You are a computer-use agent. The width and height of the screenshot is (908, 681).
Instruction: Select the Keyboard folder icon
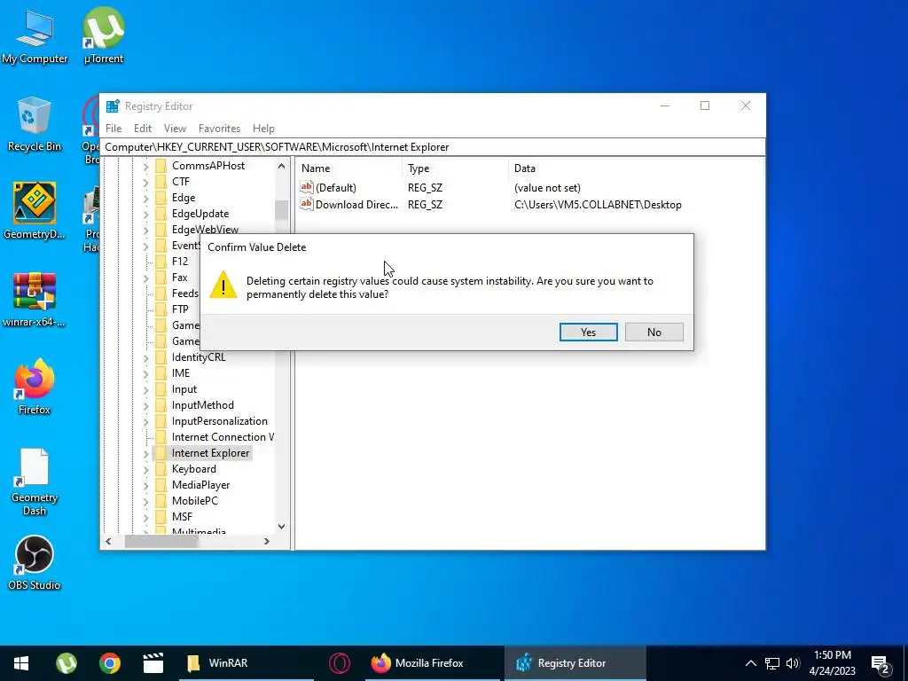pyautogui.click(x=160, y=469)
